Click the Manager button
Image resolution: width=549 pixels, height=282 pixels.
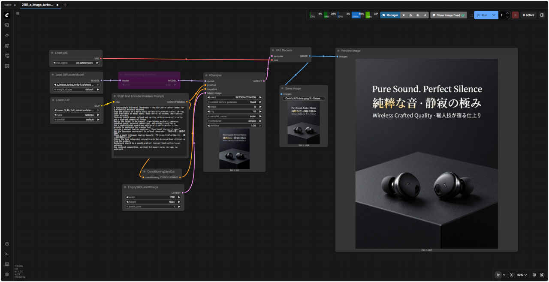[390, 15]
